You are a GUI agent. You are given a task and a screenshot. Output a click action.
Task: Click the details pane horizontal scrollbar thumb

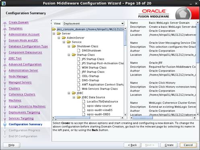coord(142,118)
